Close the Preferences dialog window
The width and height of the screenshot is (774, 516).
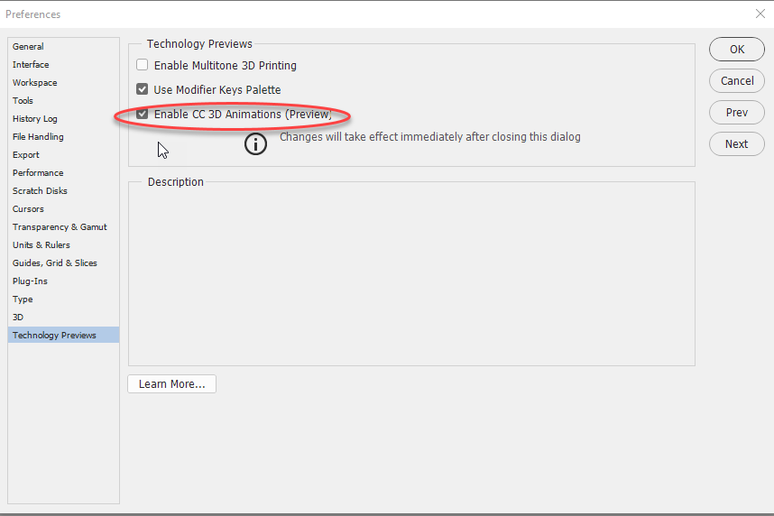click(759, 14)
